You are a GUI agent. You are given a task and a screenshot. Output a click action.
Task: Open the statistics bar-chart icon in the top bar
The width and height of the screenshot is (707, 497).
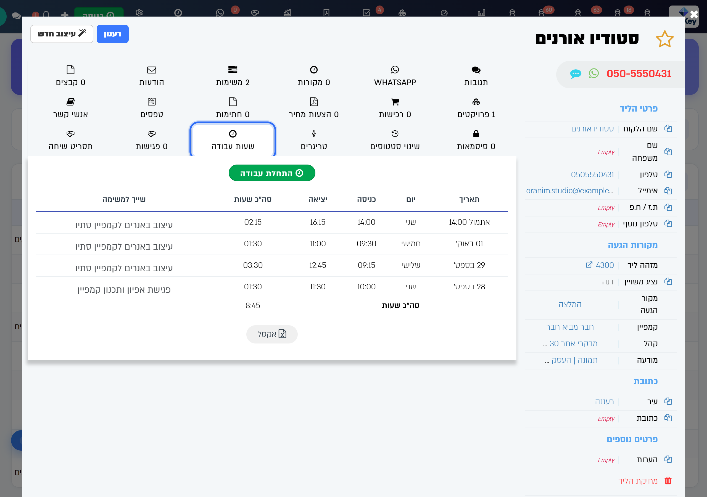(481, 13)
